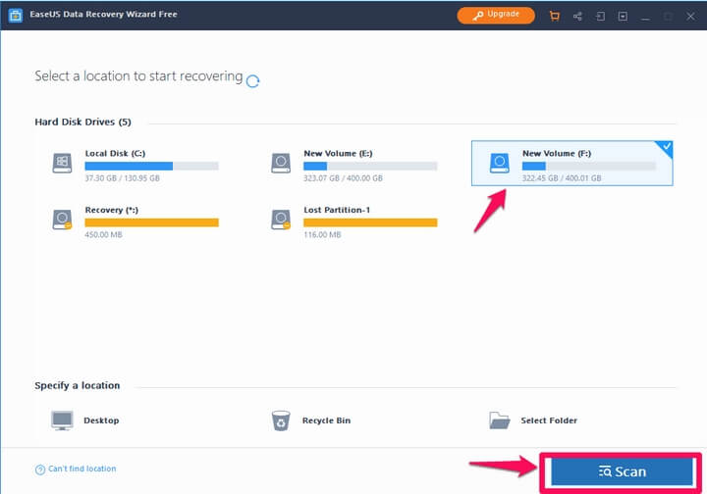
Task: Start scanning with the Scan button
Action: point(622,471)
